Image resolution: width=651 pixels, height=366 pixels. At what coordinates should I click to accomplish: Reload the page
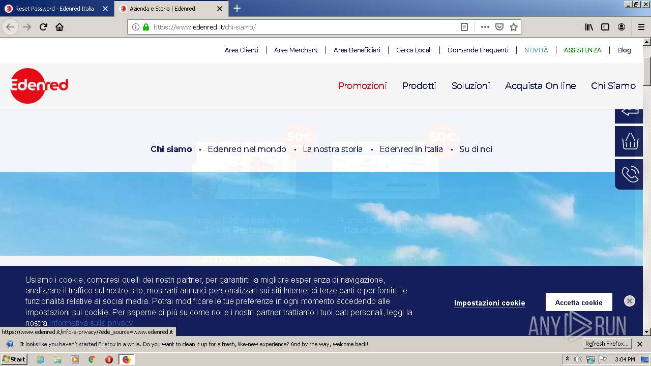pyautogui.click(x=43, y=27)
